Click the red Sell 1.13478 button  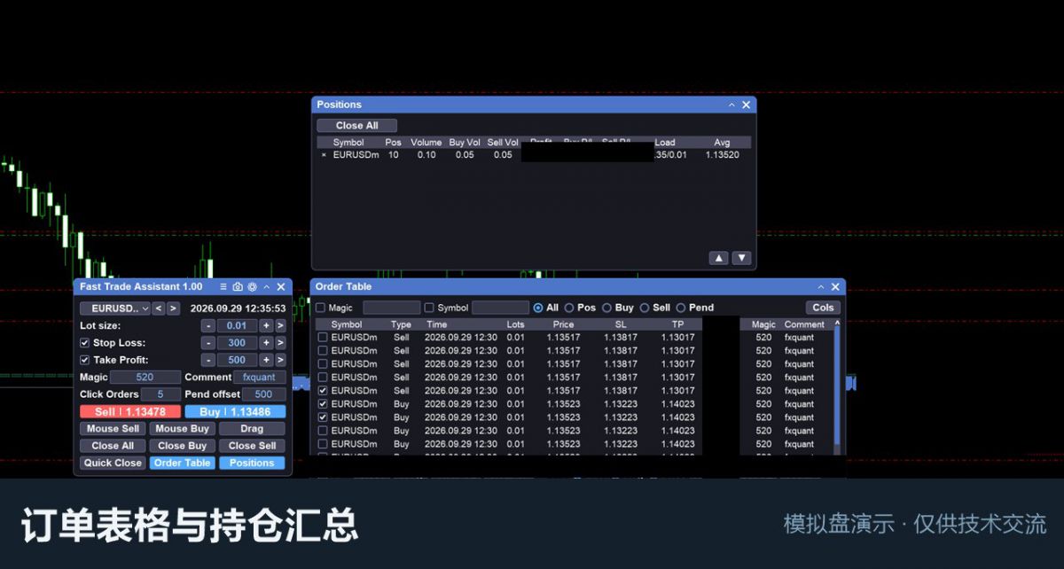130,411
